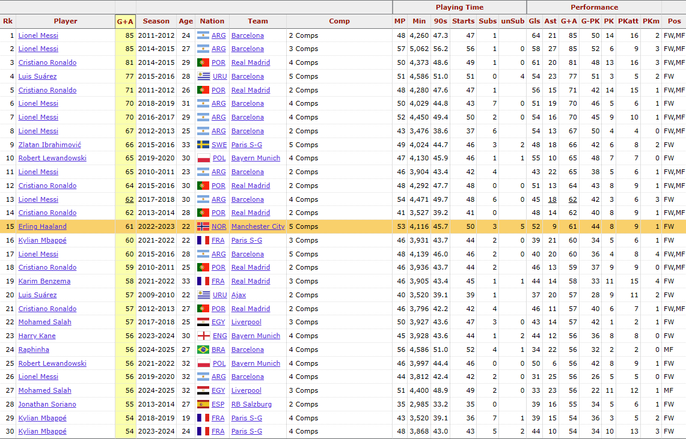Click Portugal flag in row 3
Viewport: 686px width, 439px height.
pyautogui.click(x=203, y=62)
